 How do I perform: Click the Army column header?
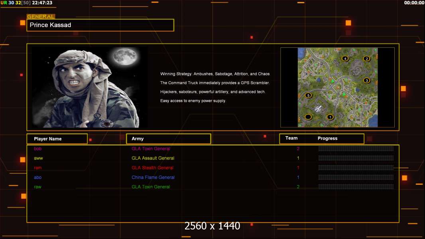click(168, 139)
